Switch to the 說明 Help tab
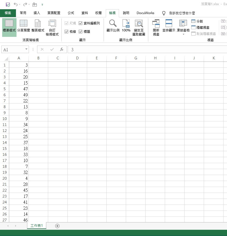 (x=126, y=13)
